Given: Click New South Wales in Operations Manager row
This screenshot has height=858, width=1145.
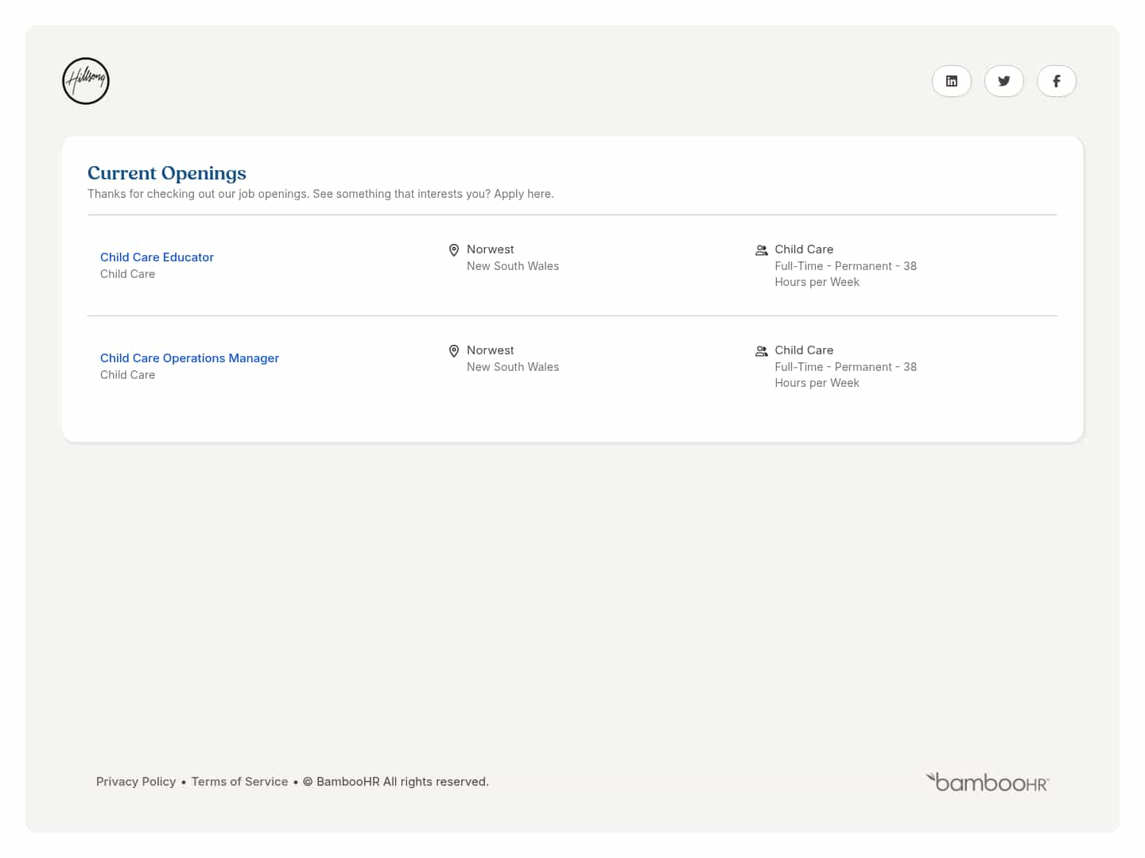Looking at the screenshot, I should coord(513,367).
